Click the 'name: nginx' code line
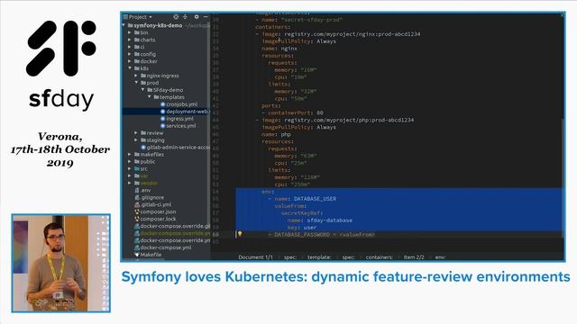The image size is (577, 324). tap(279, 49)
